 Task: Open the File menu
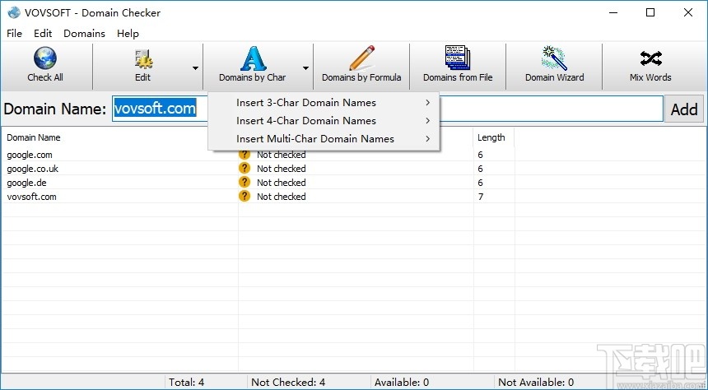point(15,34)
